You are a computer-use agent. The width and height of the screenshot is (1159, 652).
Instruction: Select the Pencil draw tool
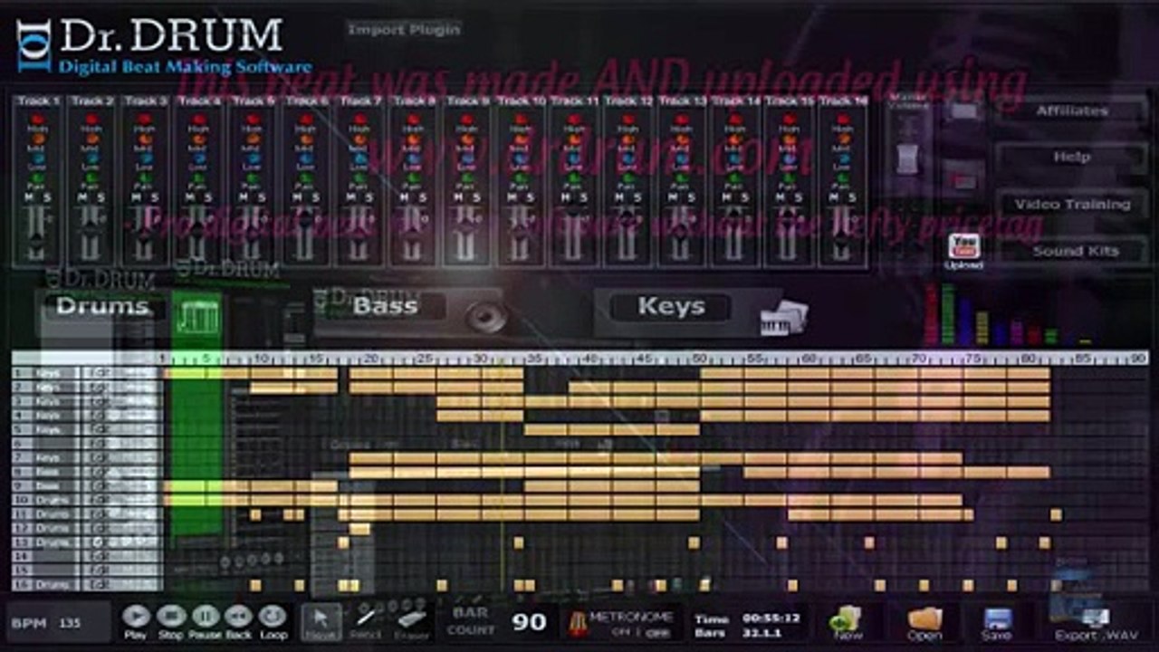(x=367, y=621)
